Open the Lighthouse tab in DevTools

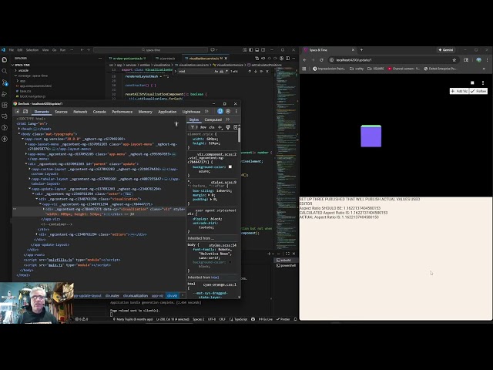pos(191,112)
